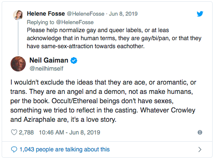
Task: View '1,043 people are talking about this'
Action: click(65, 149)
